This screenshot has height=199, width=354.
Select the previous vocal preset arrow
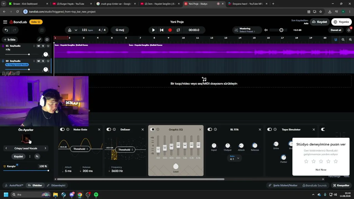click(x=6, y=148)
